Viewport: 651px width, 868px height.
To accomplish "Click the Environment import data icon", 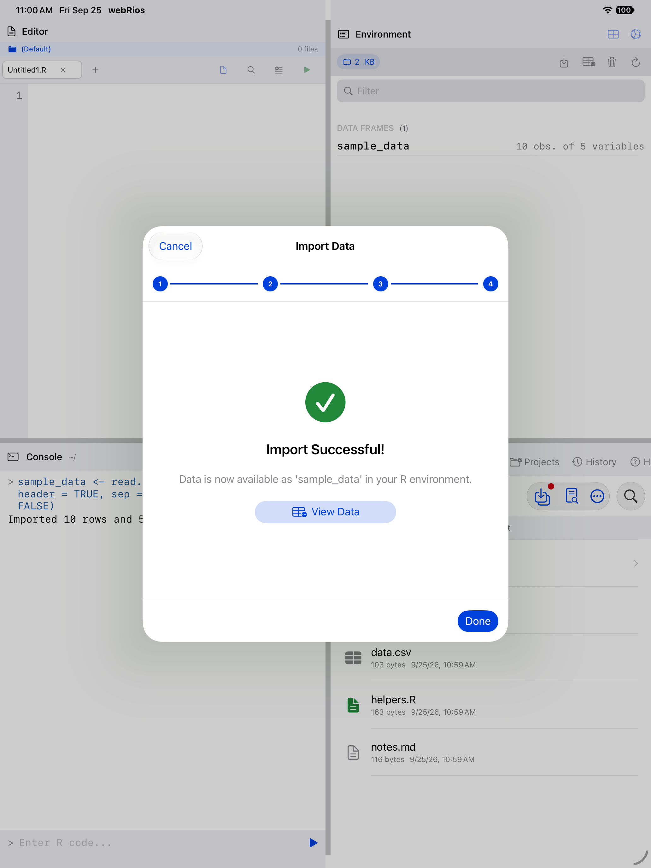I will 564,62.
